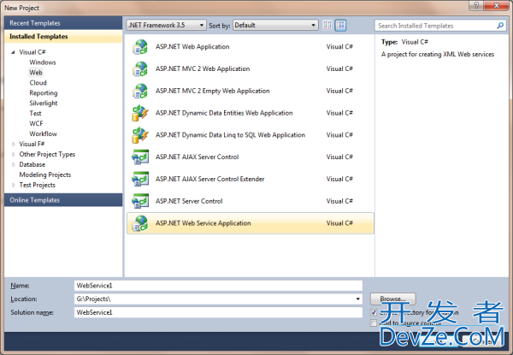Click the ASP.NET AJAX Server Control icon
Image resolution: width=513 pixels, height=355 pixels.
tap(140, 157)
